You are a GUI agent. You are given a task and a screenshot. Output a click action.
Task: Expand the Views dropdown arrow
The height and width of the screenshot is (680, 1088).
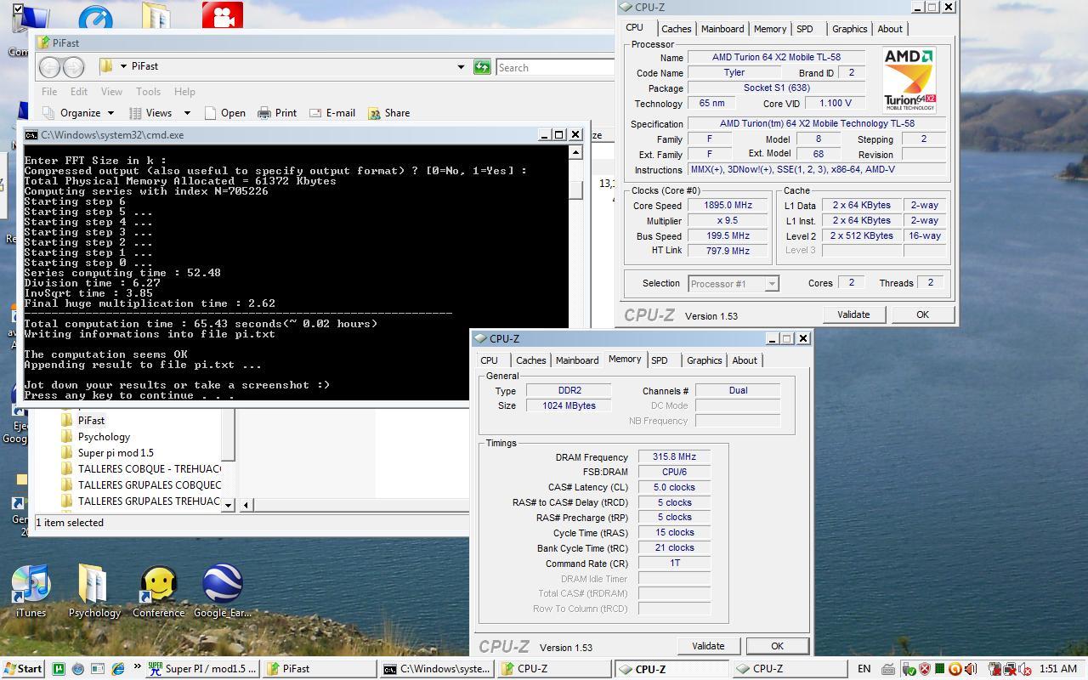tap(187, 112)
